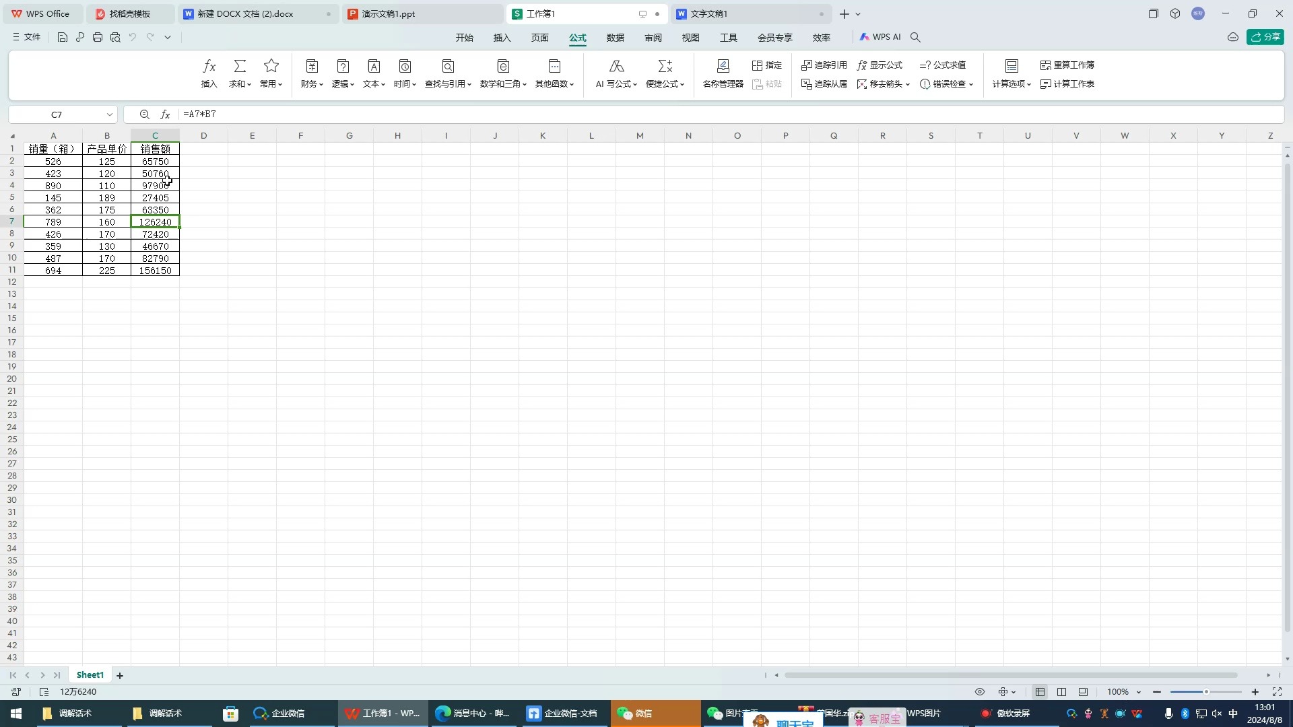The width and height of the screenshot is (1293, 727).
Task: Open the 财务 functions library
Action: coord(310,73)
